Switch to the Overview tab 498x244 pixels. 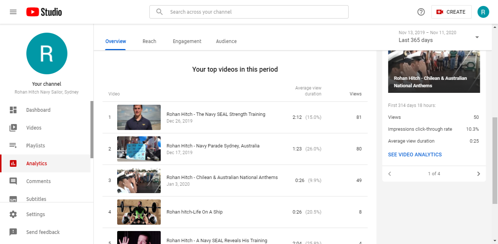coord(116,41)
